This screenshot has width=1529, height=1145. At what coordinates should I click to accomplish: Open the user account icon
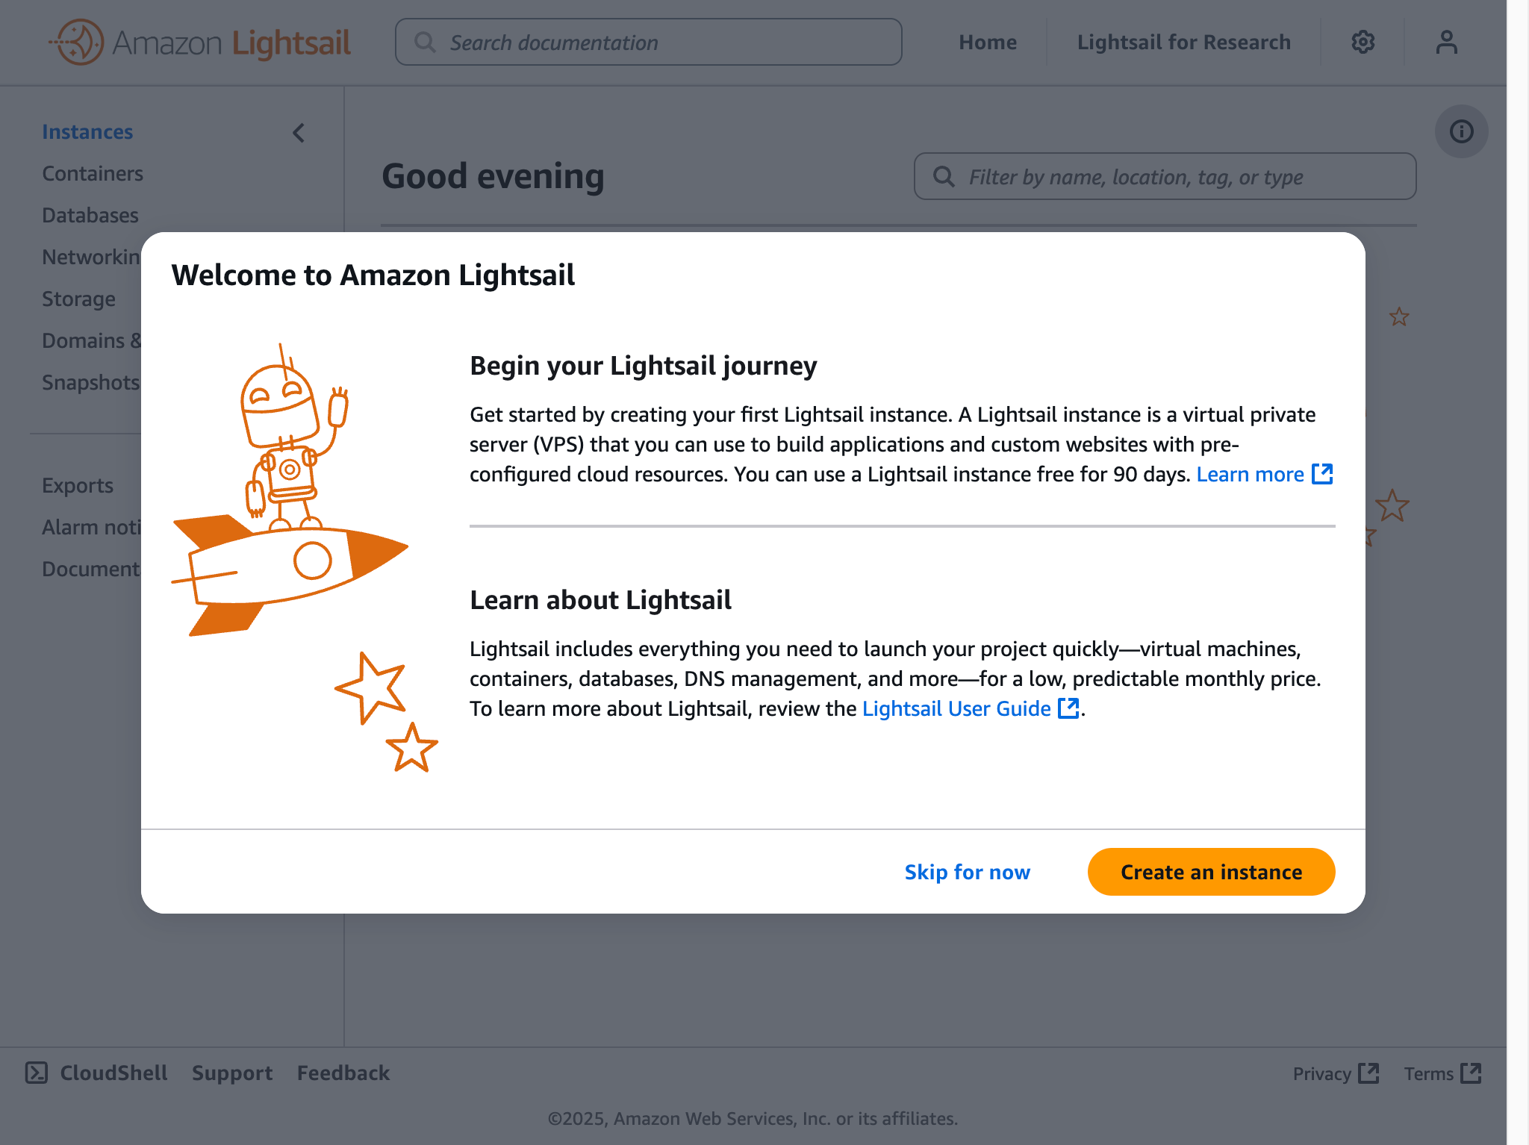point(1445,42)
